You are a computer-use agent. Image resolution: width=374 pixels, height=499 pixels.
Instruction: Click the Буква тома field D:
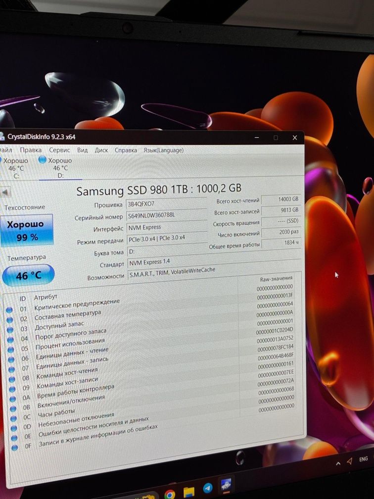(167, 251)
